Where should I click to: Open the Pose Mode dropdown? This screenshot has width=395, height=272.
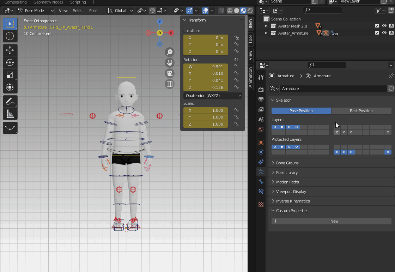(x=36, y=11)
